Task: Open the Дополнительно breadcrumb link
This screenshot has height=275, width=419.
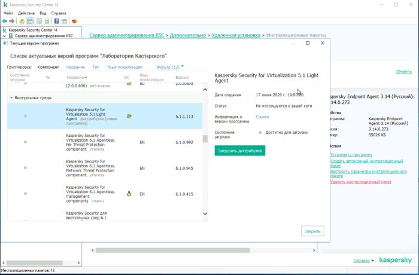Action: click(x=188, y=35)
